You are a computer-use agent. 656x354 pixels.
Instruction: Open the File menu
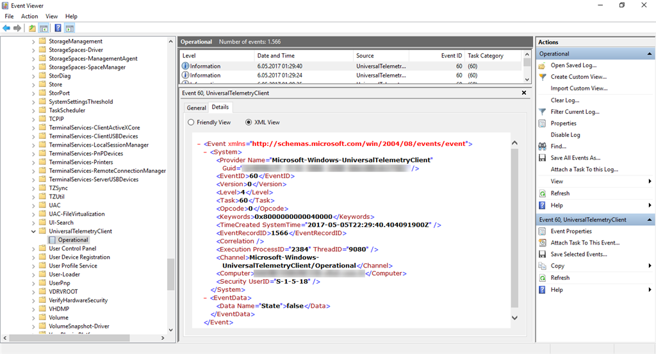click(9, 16)
